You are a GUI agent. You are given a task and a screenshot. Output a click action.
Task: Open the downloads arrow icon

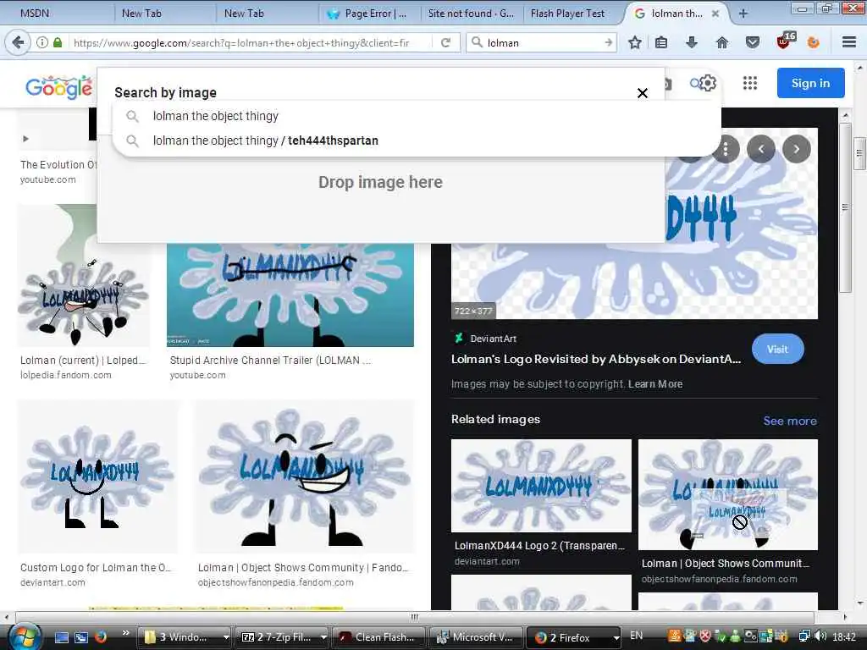691,42
